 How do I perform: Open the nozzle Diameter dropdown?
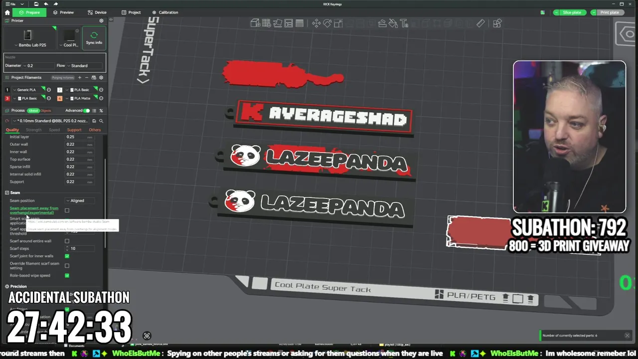[x=38, y=65]
